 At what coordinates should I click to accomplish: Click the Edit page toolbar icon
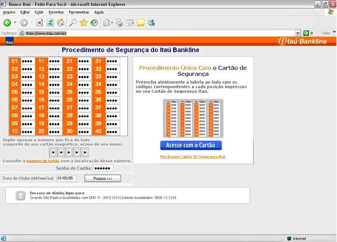[x=130, y=23]
